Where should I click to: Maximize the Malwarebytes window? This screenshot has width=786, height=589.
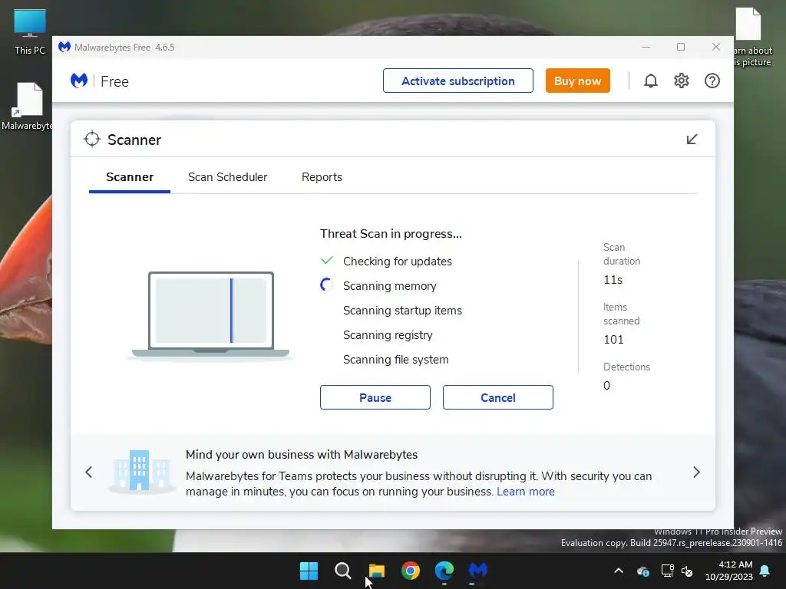click(x=681, y=47)
